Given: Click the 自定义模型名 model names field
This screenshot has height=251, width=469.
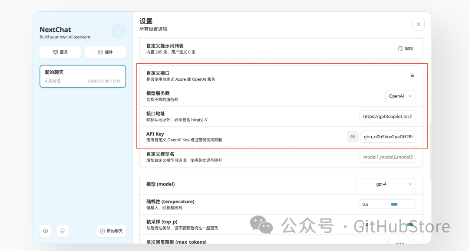Looking at the screenshot, I should tap(388, 157).
